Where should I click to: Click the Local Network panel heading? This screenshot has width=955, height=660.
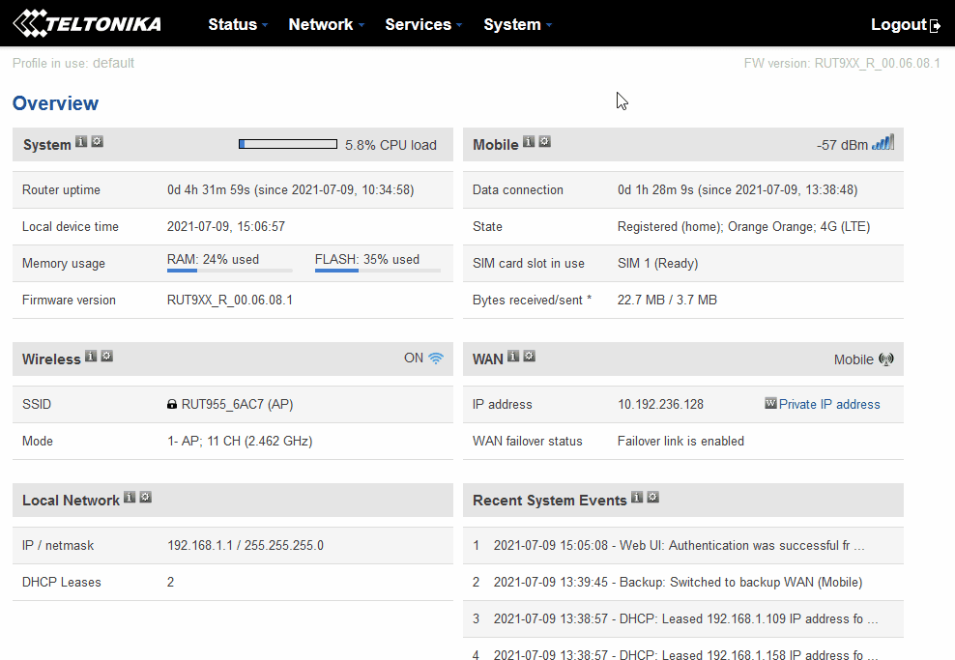pyautogui.click(x=71, y=501)
